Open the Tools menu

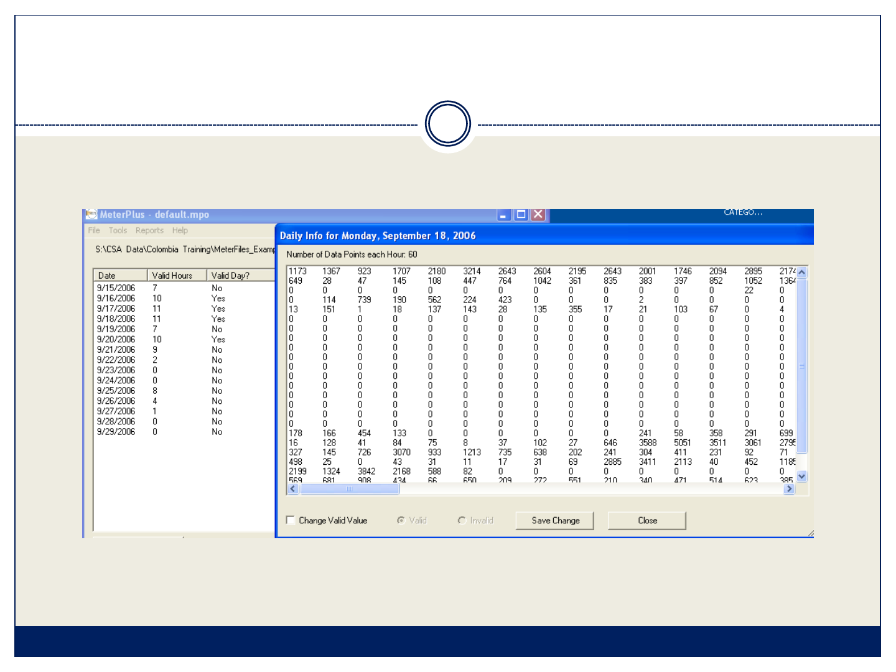[118, 230]
